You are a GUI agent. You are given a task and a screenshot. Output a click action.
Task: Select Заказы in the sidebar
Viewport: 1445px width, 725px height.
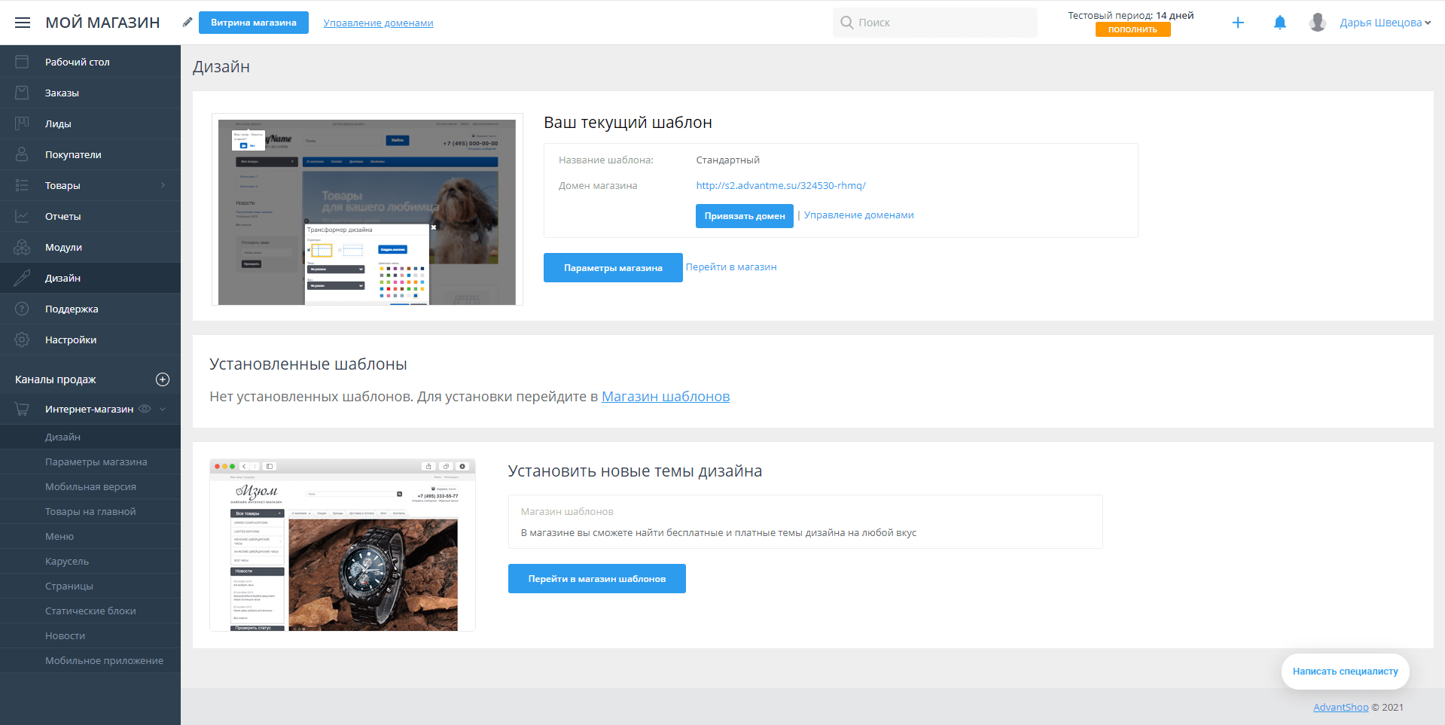[62, 93]
